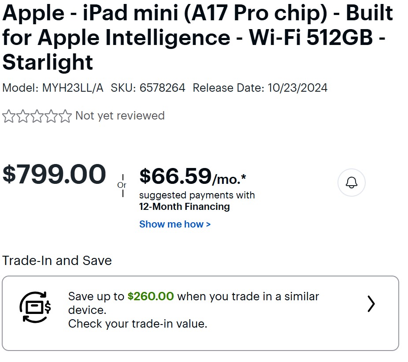The image size is (408, 362).
Task: Click "Check your trade-in value." text
Action: (x=137, y=324)
